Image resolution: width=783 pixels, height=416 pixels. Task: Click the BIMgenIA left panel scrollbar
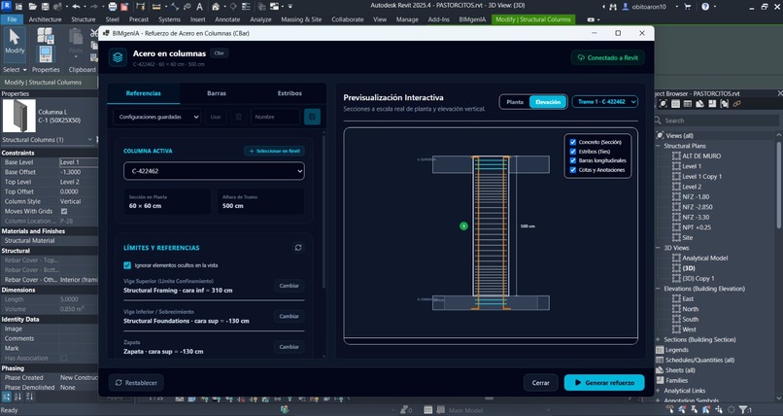(324, 210)
